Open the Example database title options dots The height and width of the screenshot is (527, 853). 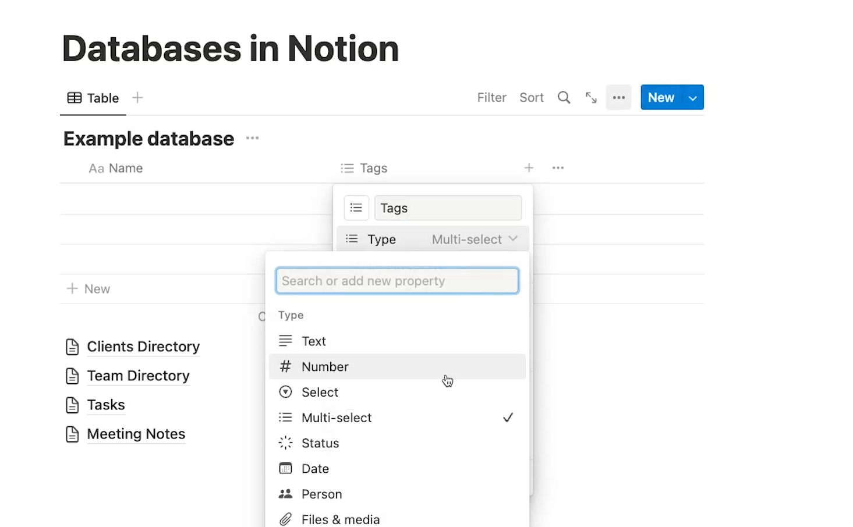click(x=252, y=138)
